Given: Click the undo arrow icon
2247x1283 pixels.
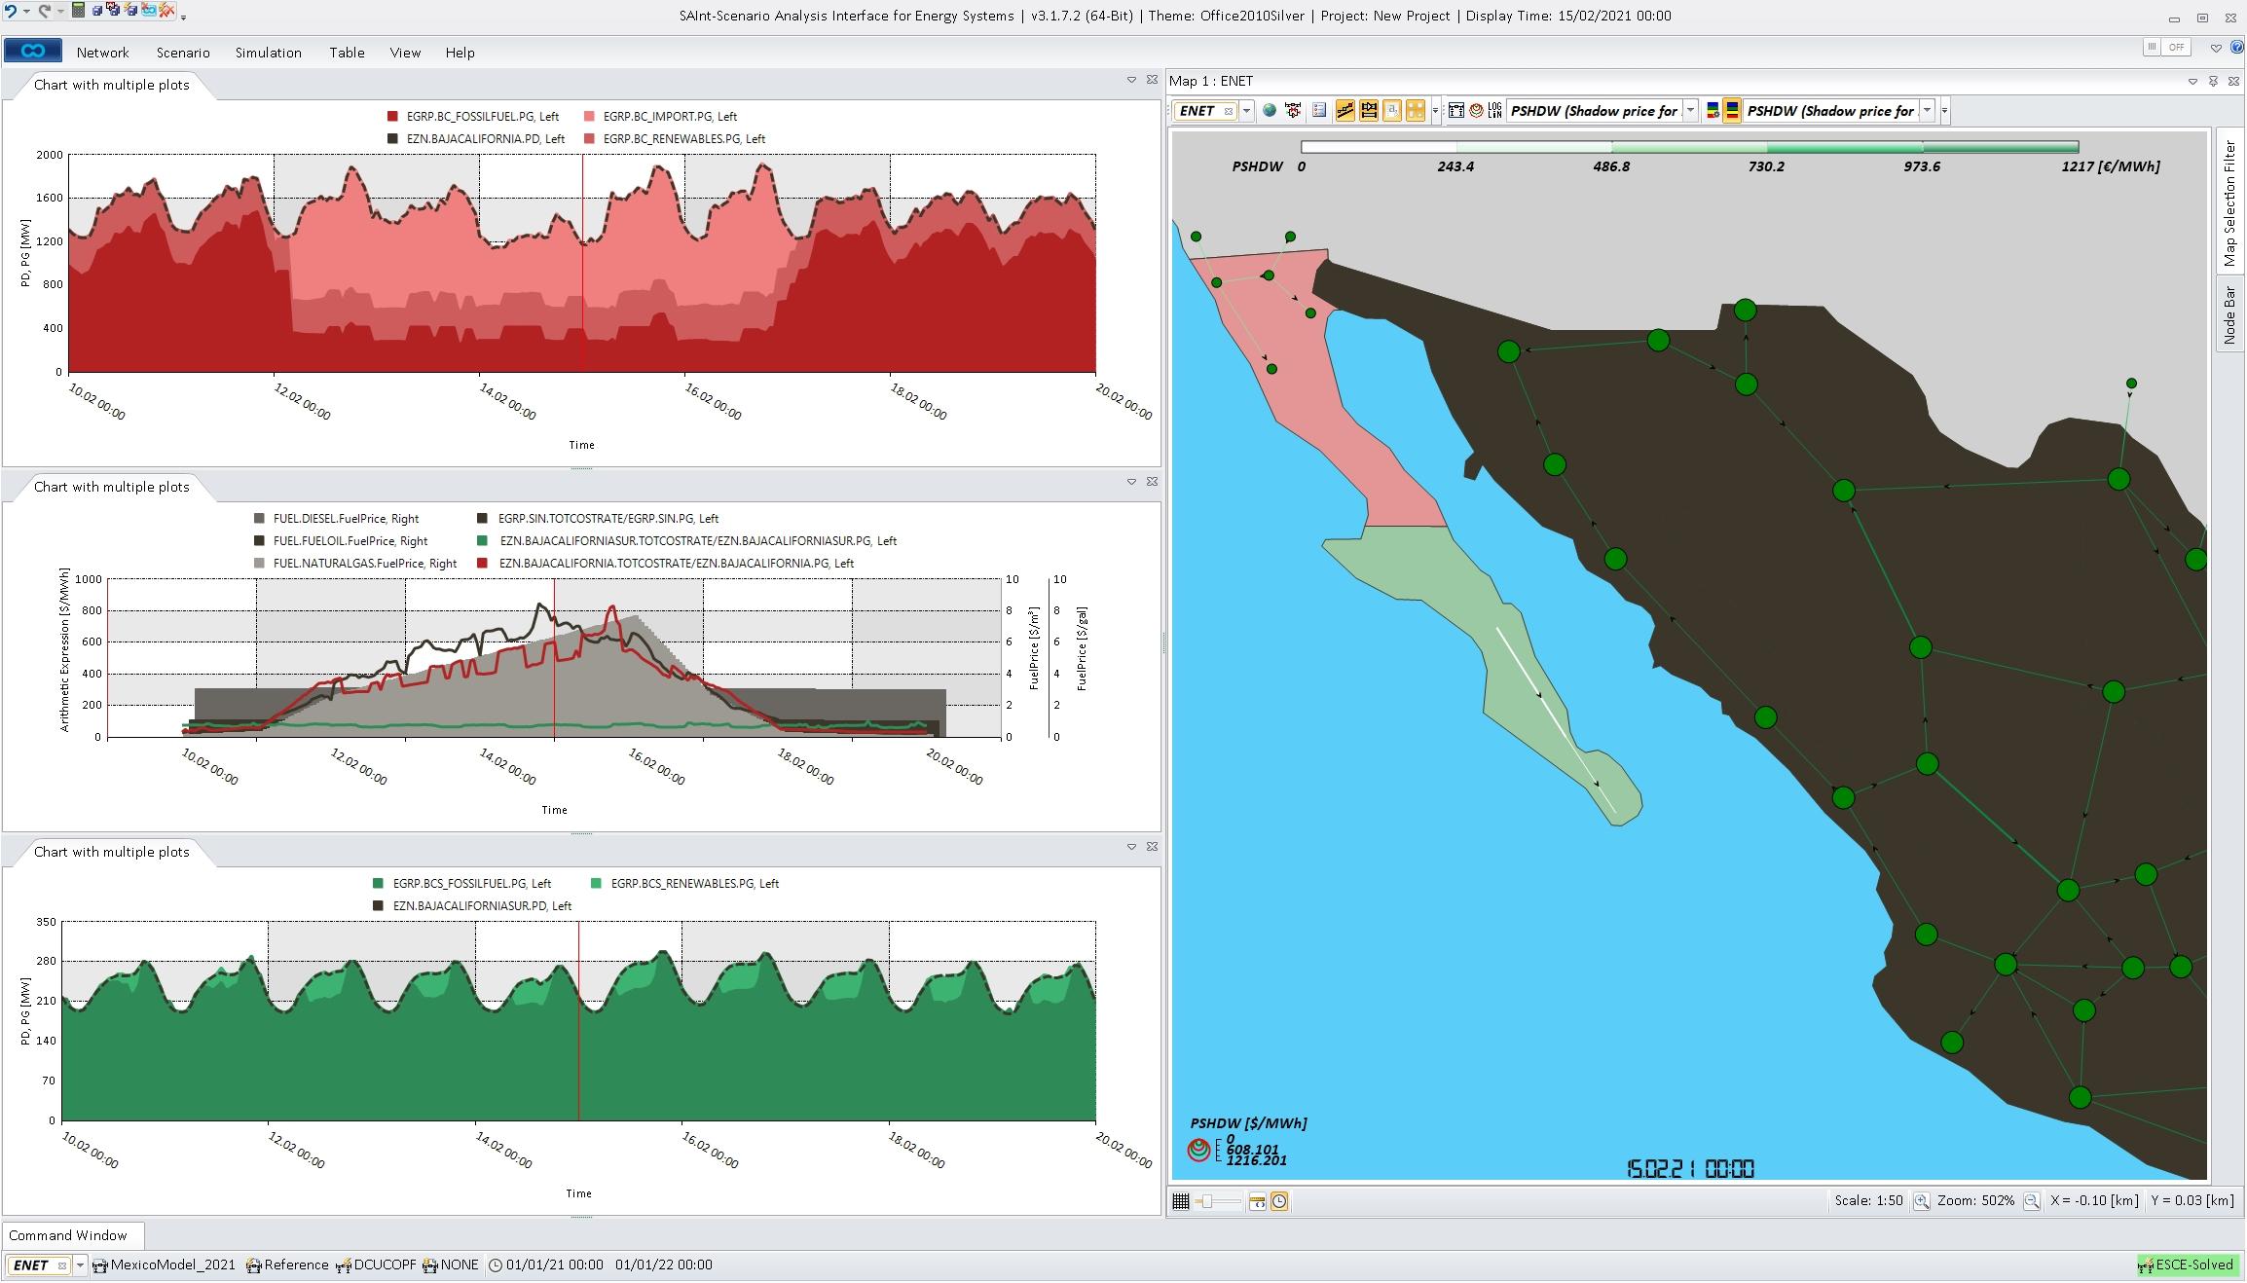Looking at the screenshot, I should coord(12,11).
